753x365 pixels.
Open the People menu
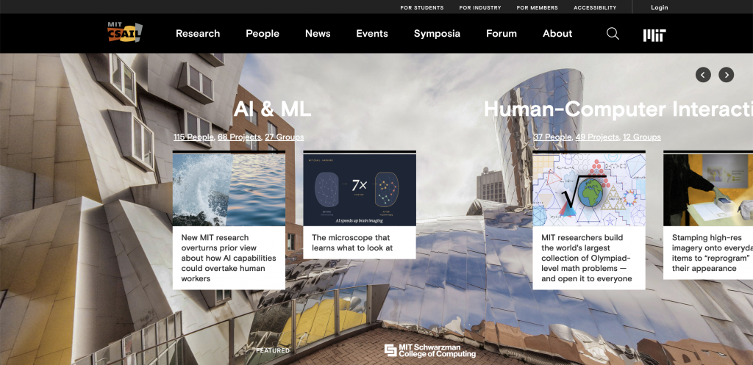tap(263, 34)
